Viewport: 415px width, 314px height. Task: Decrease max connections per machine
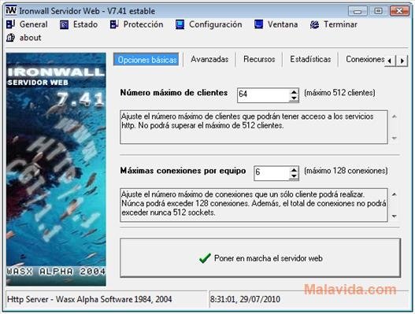point(294,176)
